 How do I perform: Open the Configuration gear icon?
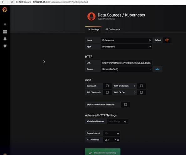point(5,46)
